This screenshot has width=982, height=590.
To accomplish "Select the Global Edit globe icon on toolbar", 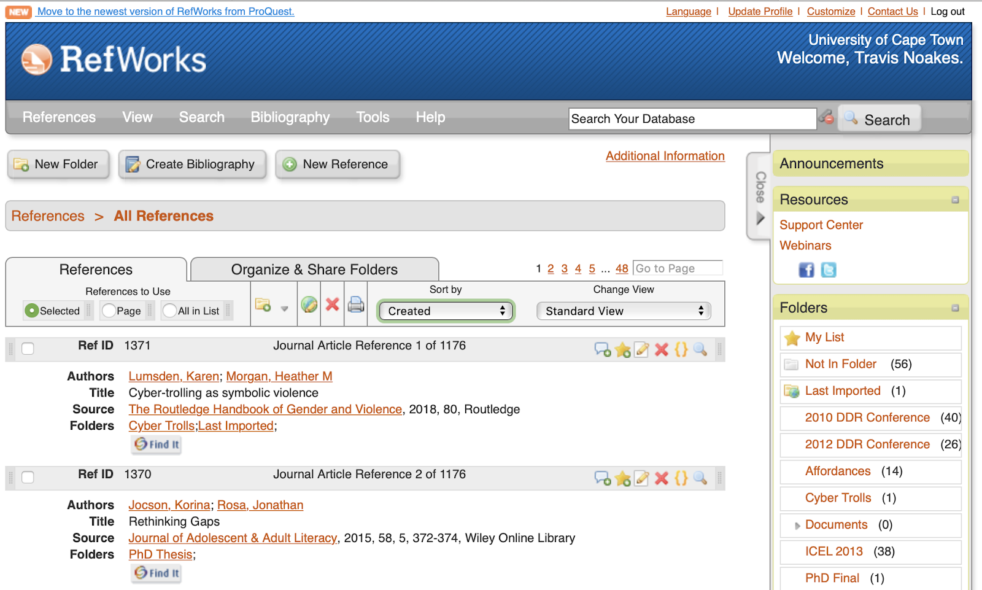I will pos(309,305).
